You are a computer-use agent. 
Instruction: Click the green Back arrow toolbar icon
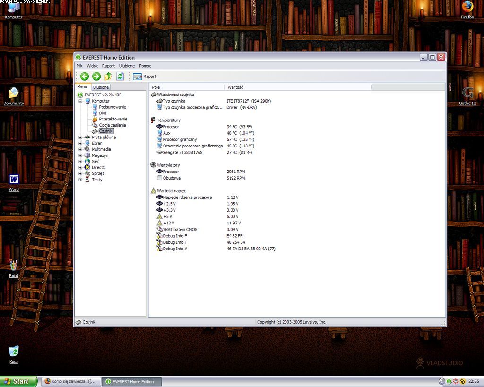pos(85,77)
